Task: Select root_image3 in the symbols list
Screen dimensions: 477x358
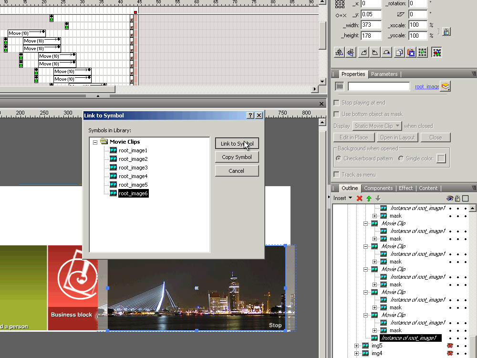Action: (x=133, y=168)
